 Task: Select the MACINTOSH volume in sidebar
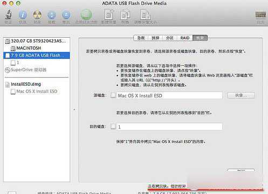pyautogui.click(x=37, y=48)
